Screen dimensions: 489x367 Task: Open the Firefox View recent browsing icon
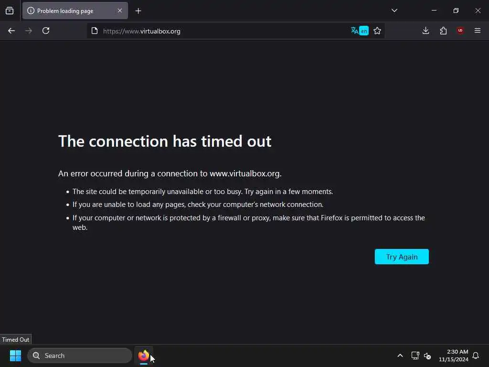point(10,11)
